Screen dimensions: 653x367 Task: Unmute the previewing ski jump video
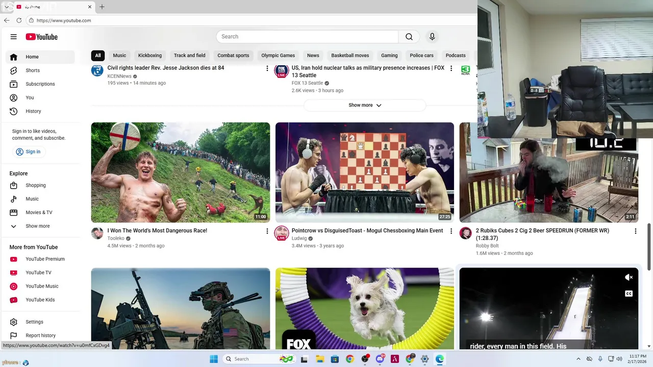coord(629,277)
